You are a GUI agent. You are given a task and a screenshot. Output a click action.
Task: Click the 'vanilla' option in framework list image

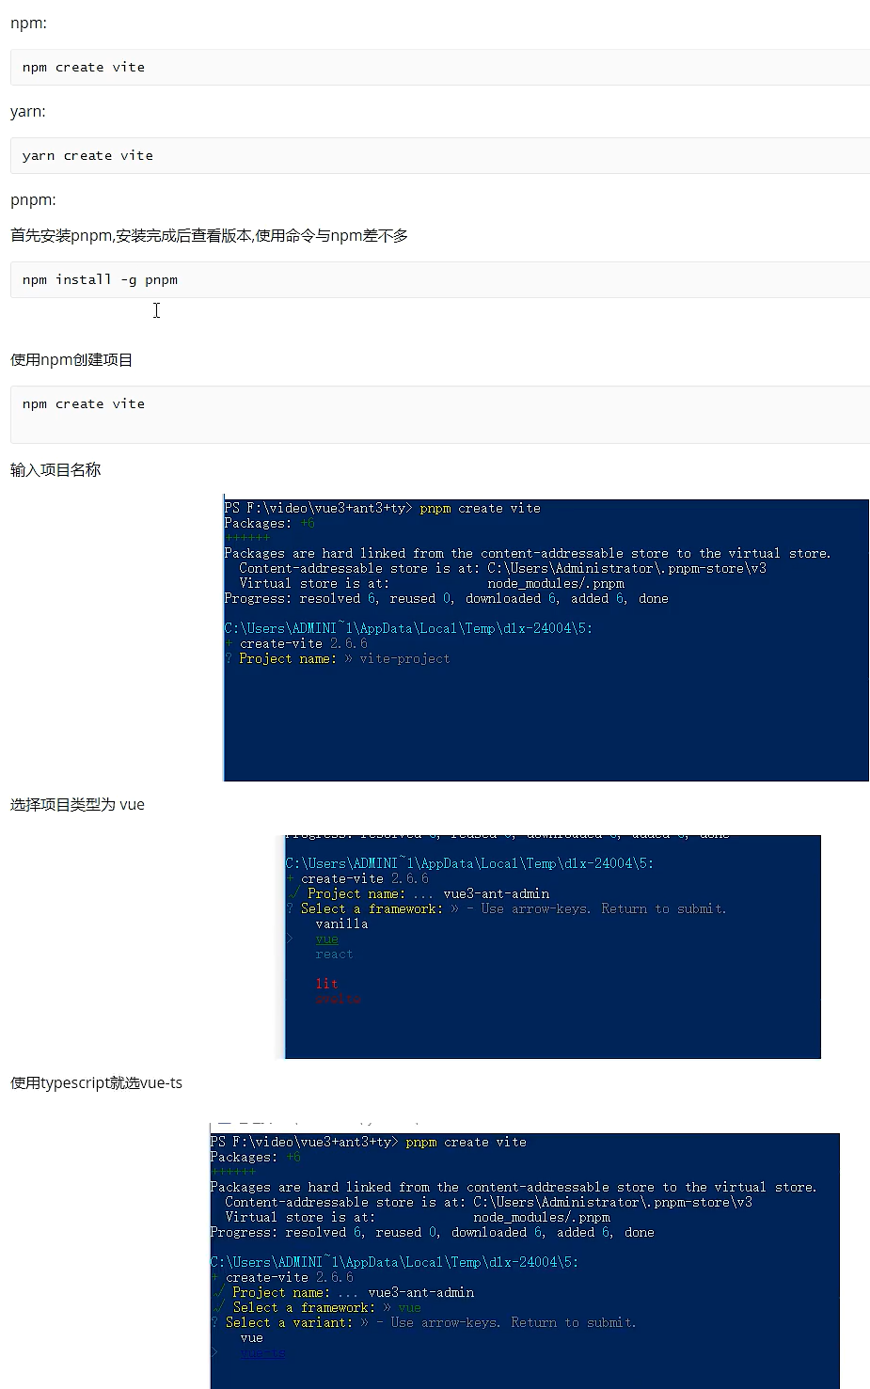(x=341, y=923)
